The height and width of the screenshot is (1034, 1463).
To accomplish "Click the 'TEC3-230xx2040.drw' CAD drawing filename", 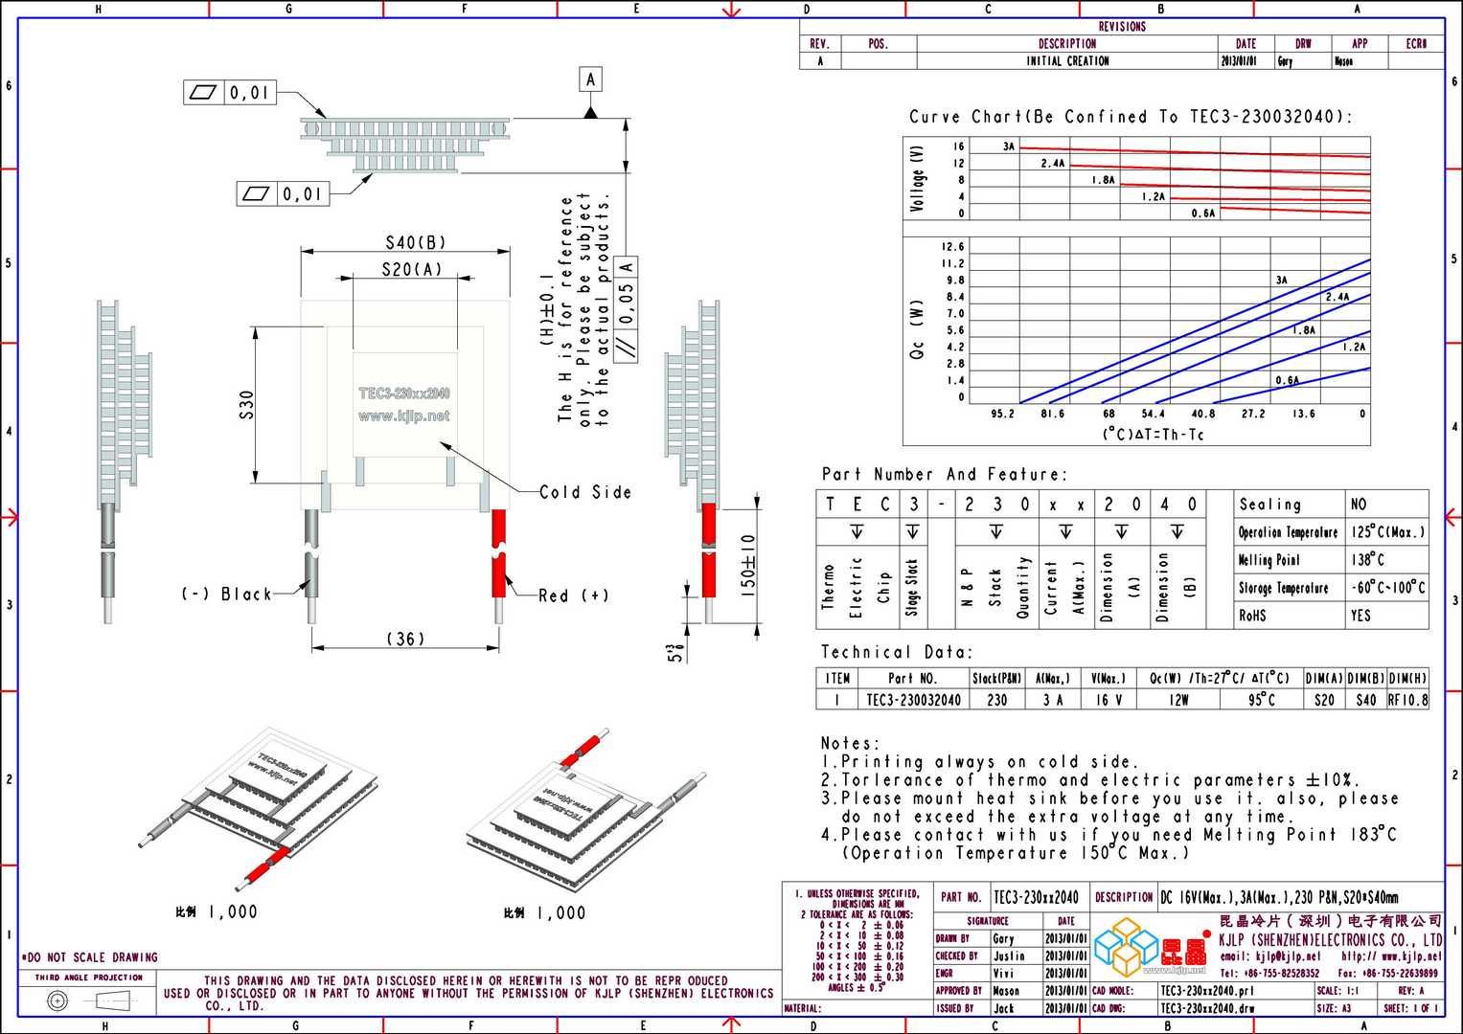I will coord(1207,1008).
